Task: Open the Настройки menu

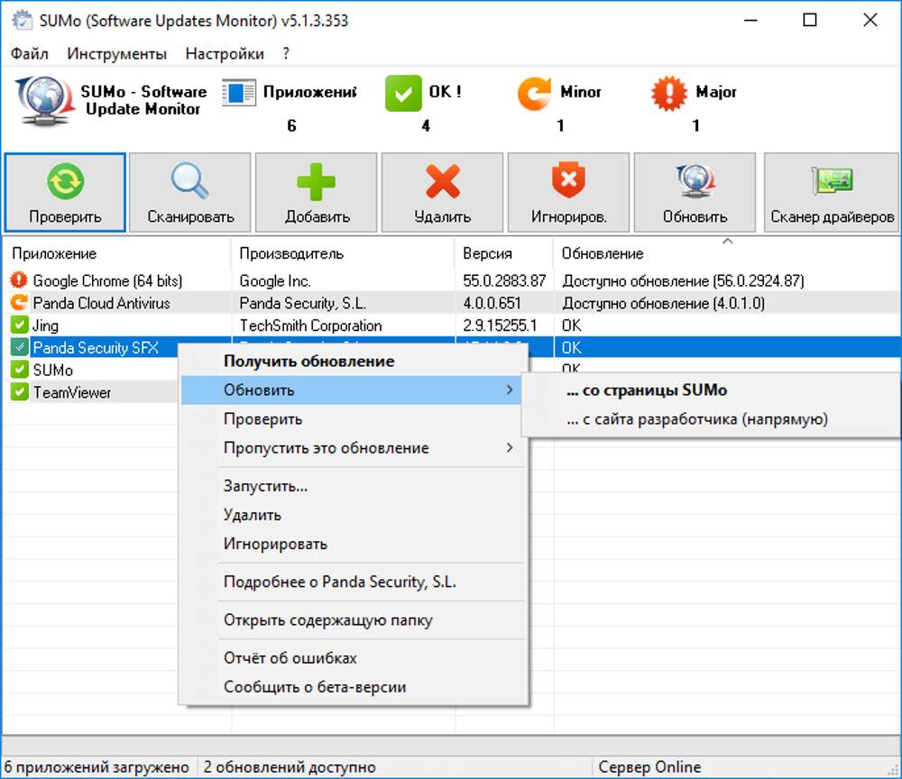Action: coord(225,54)
